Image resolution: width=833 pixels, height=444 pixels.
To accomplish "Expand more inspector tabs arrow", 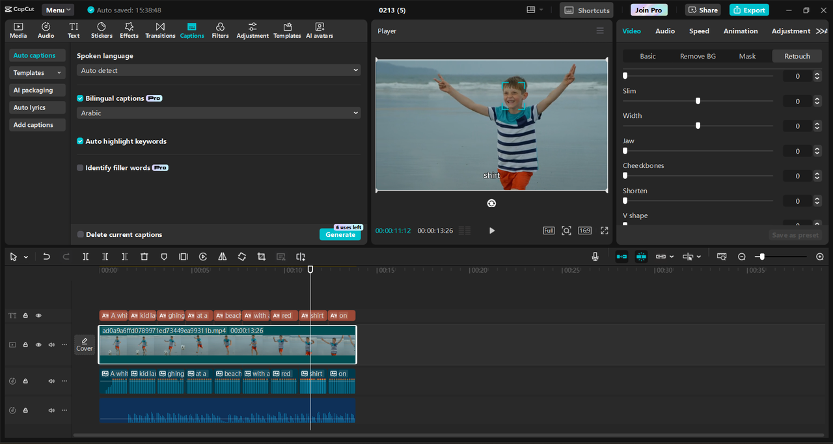I will [x=821, y=31].
